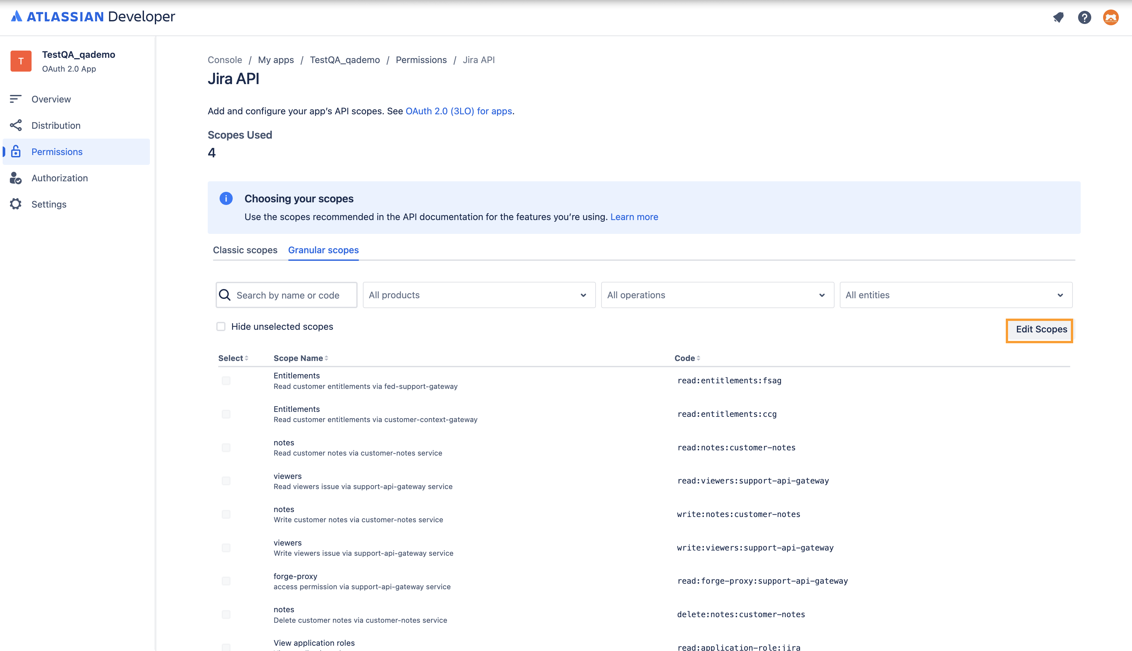Select Distribution in the sidebar
Viewport: 1132px width, 651px height.
point(56,125)
